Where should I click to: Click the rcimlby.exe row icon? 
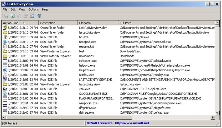[5, 75]
